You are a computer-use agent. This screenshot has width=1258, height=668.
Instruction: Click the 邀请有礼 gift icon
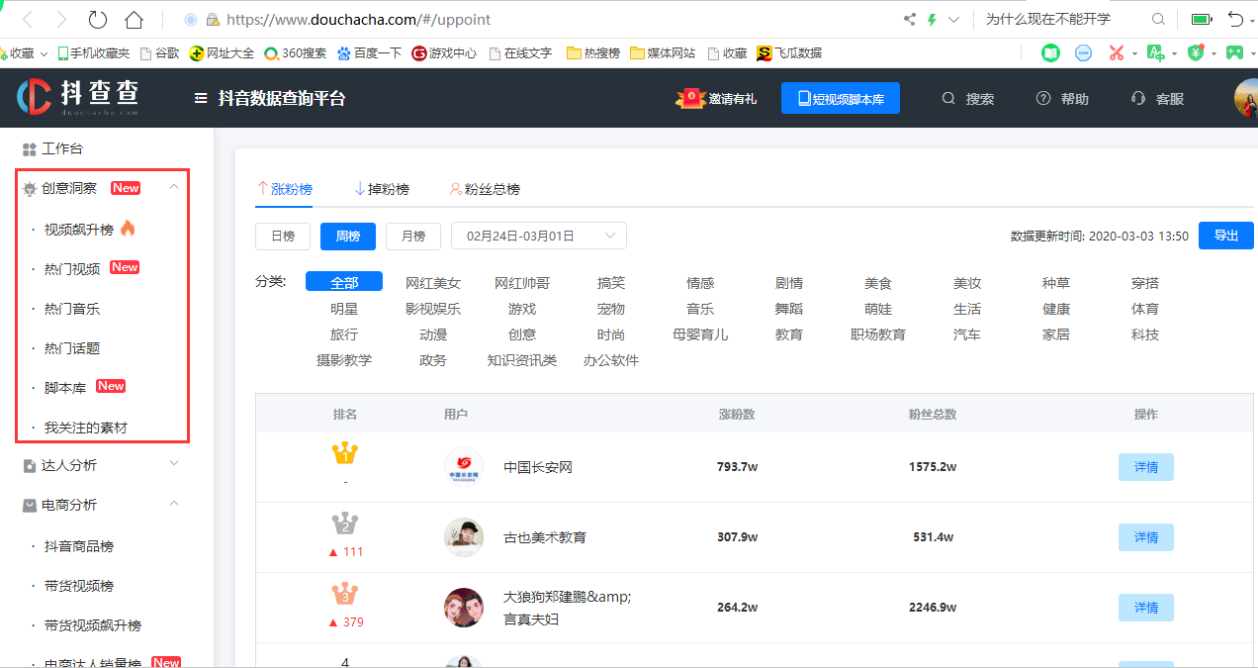[x=689, y=98]
